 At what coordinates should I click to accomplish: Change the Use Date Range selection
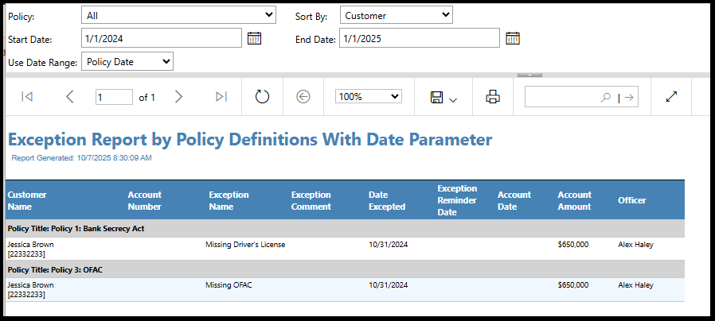(x=127, y=61)
